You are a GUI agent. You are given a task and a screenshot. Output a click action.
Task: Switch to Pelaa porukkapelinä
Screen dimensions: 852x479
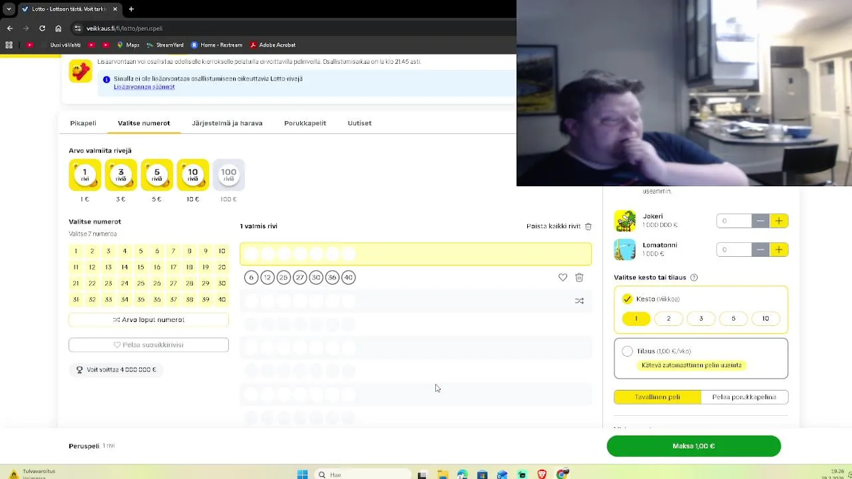pos(744,397)
